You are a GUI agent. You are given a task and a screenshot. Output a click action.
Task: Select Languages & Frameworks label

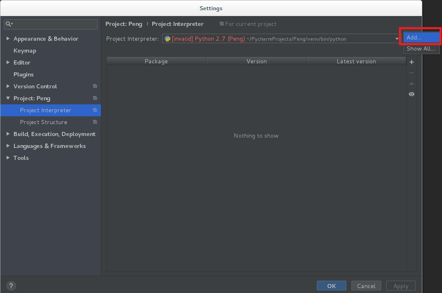coord(50,146)
